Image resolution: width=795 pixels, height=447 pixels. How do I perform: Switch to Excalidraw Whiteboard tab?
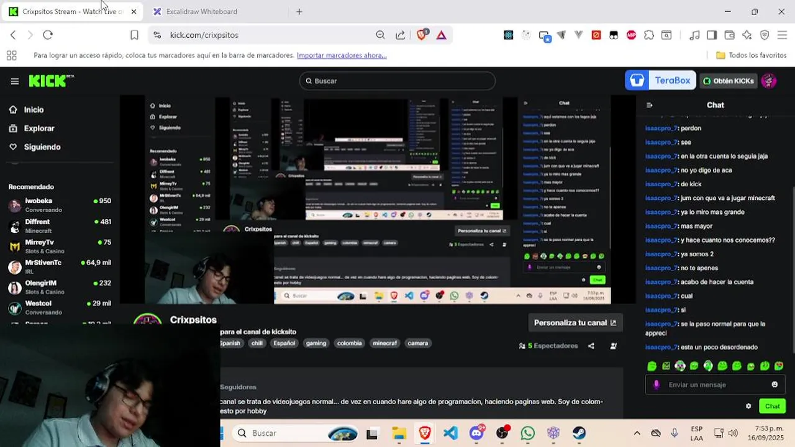tap(202, 11)
